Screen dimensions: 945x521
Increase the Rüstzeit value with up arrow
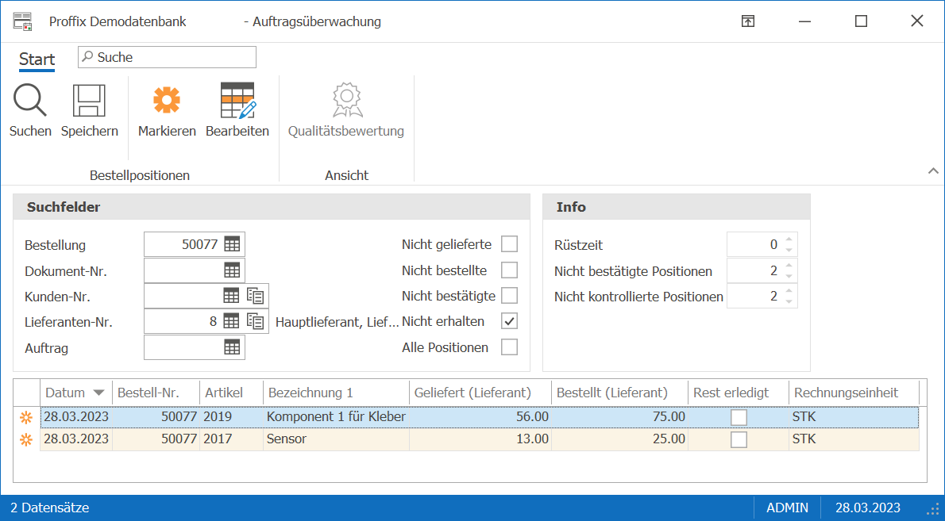click(789, 239)
